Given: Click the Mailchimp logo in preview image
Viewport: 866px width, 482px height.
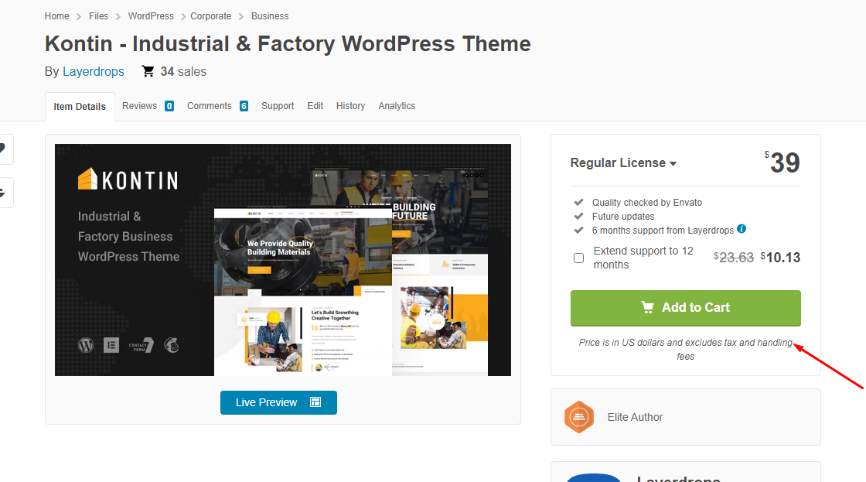Looking at the screenshot, I should [172, 346].
